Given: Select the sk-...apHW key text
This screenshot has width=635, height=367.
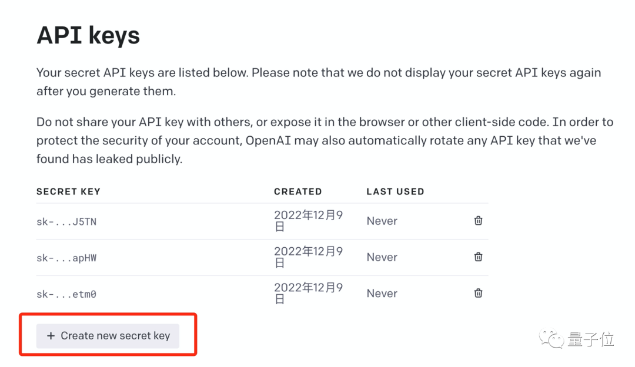Looking at the screenshot, I should [x=66, y=258].
